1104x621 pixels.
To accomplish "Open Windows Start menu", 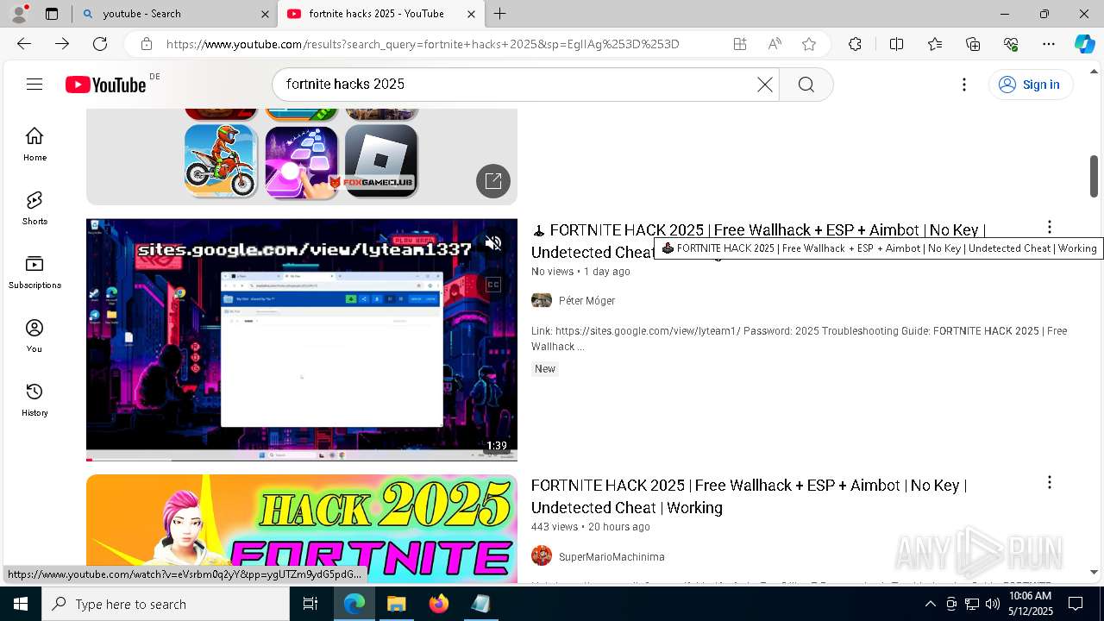I will click(21, 604).
